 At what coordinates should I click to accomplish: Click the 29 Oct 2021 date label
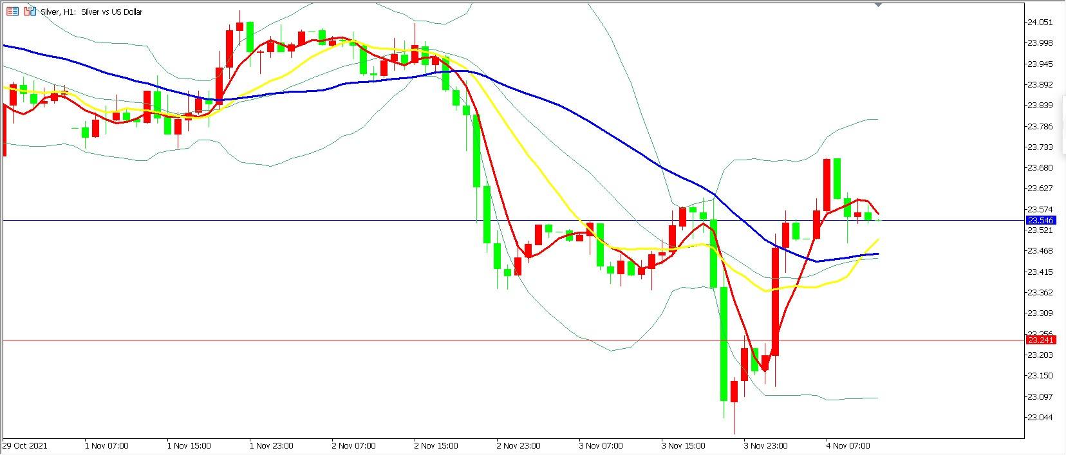click(25, 445)
